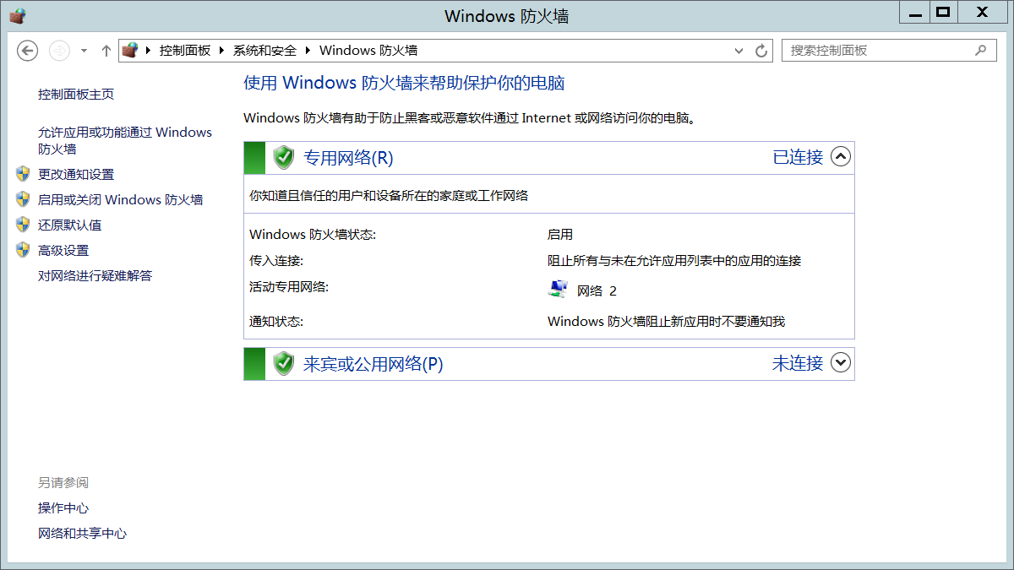Click the 启用 firewall state value
This screenshot has width=1014, height=570.
[560, 235]
